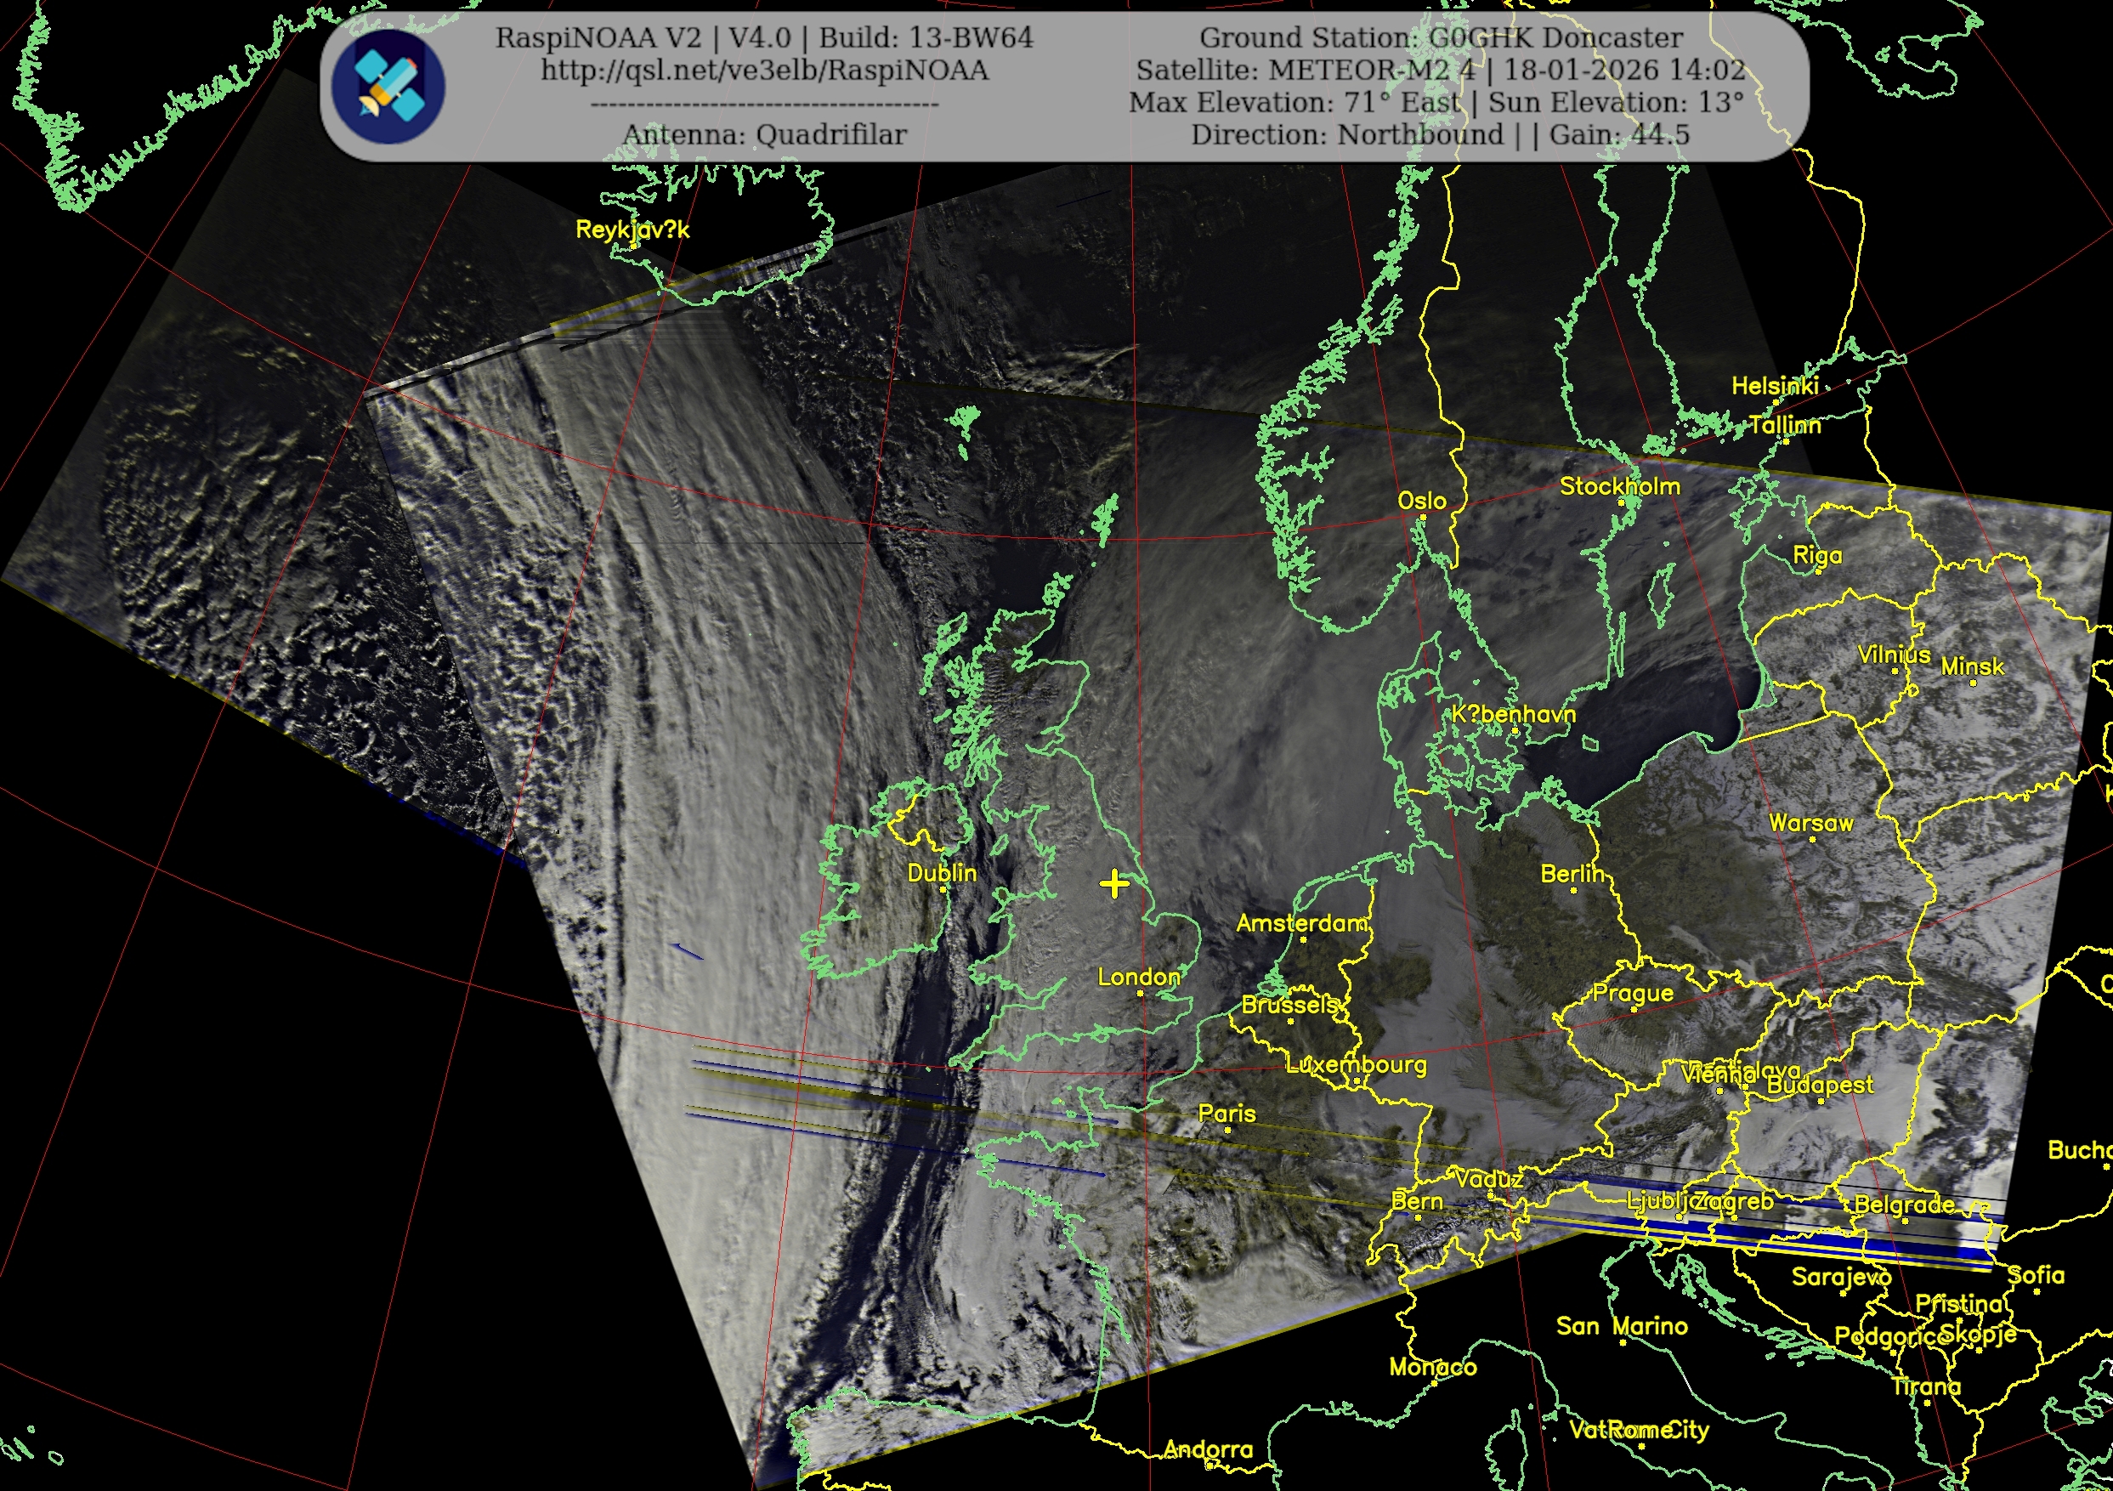Click the Satellite METEOR-M2 4 text line
Image resolution: width=2113 pixels, height=1491 pixels.
coord(1441,70)
